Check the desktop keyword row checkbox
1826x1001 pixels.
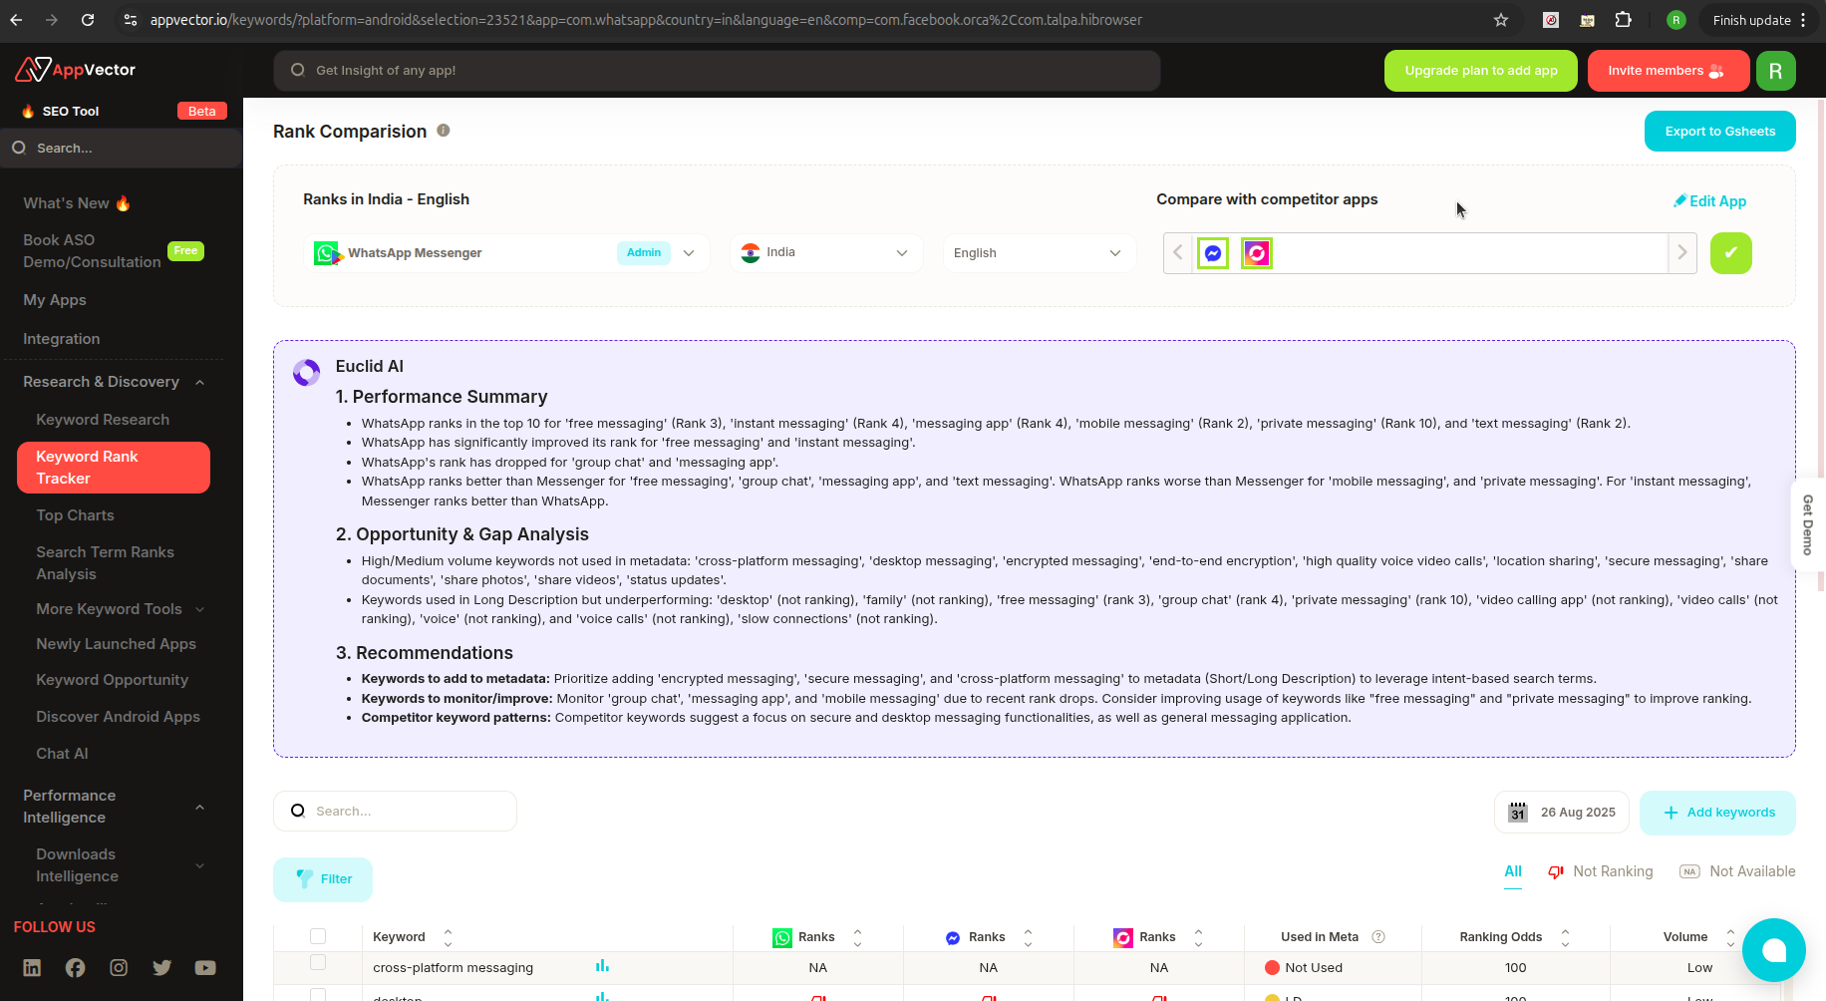pos(318,994)
